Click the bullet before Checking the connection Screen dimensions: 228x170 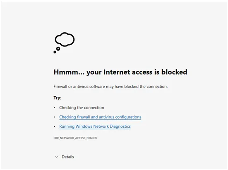pyautogui.click(x=55, y=108)
